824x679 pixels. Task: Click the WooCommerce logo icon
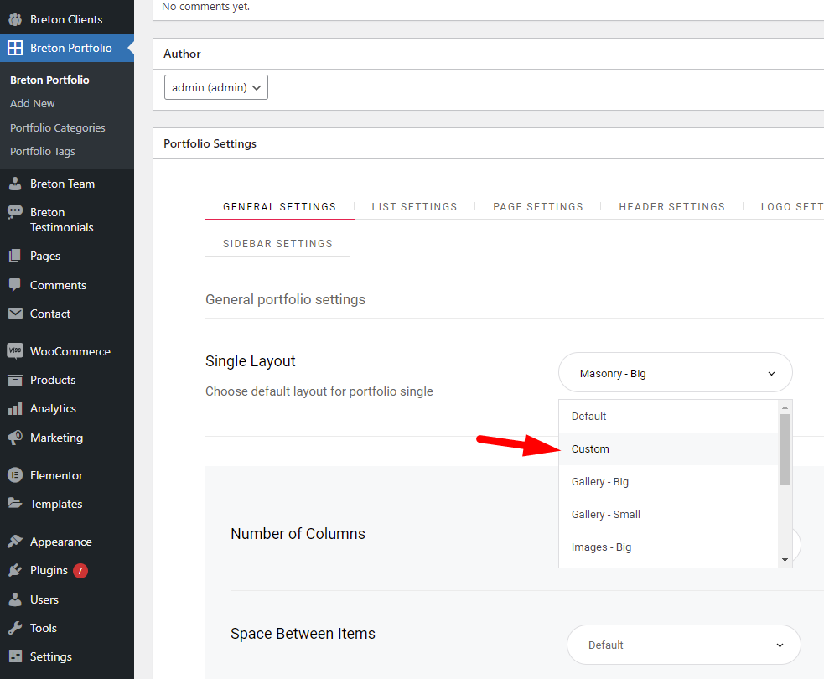pyautogui.click(x=15, y=351)
